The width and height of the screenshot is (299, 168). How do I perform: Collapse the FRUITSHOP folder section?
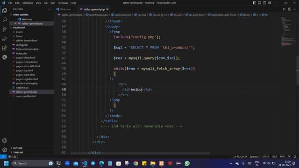[19, 28]
